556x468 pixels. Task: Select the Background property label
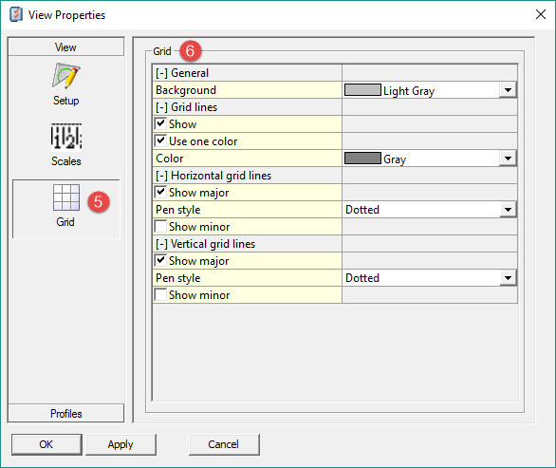[186, 90]
